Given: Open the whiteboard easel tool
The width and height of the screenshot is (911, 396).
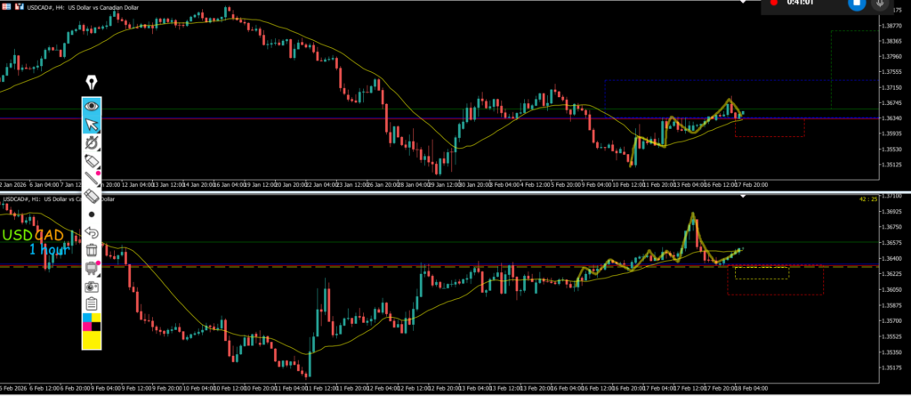Looking at the screenshot, I should click(x=92, y=268).
